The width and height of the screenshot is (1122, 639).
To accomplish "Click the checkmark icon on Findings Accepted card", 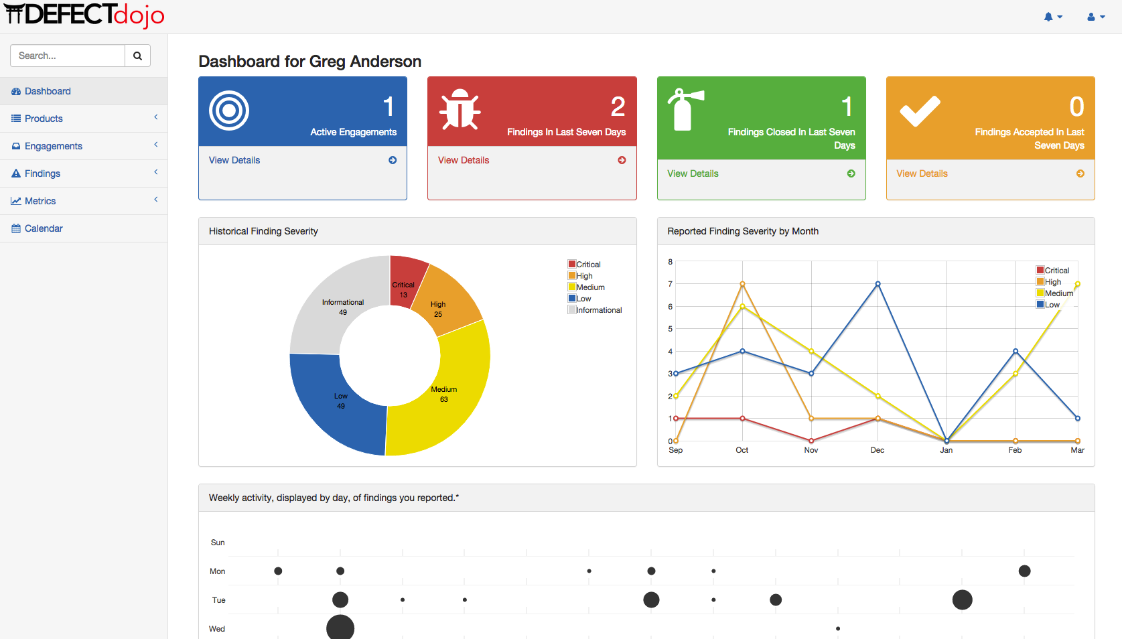I will pos(919,113).
